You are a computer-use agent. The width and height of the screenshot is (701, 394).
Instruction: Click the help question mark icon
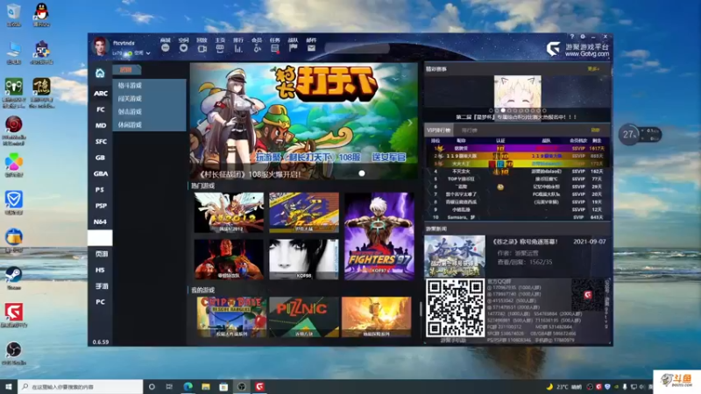click(x=572, y=37)
